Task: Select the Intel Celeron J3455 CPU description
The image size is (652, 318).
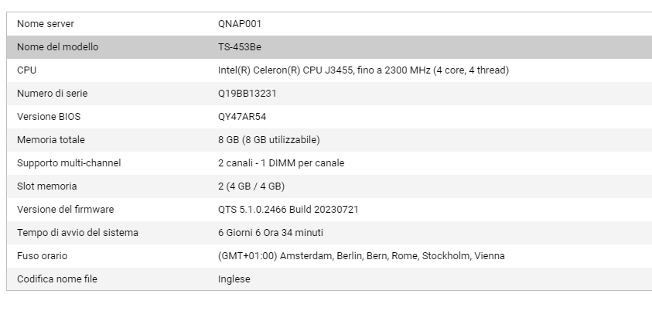Action: [363, 70]
